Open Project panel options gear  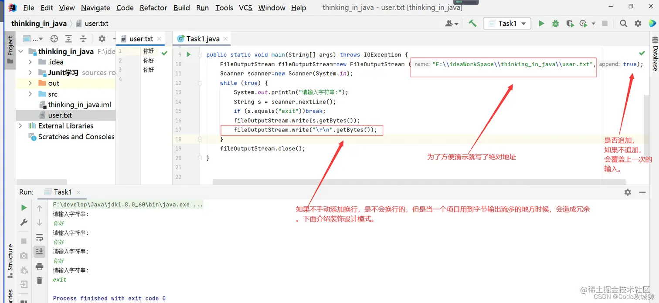click(x=102, y=39)
